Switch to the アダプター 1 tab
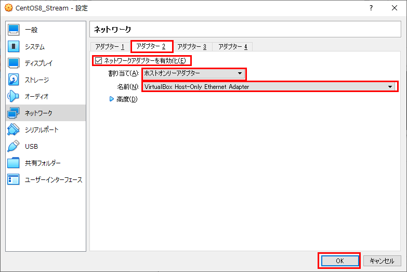Image resolution: width=407 pixels, height=272 pixels. (110, 47)
